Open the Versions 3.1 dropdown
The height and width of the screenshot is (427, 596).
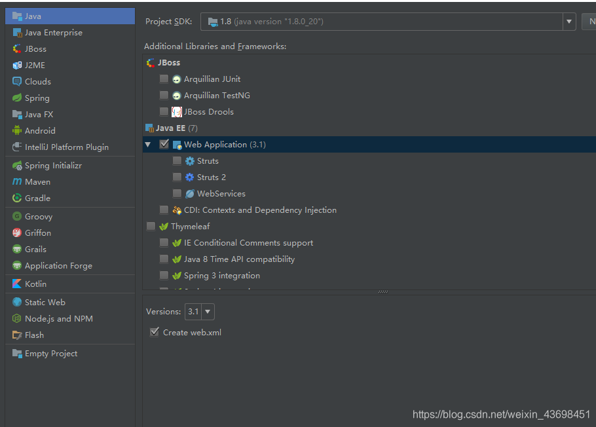208,312
